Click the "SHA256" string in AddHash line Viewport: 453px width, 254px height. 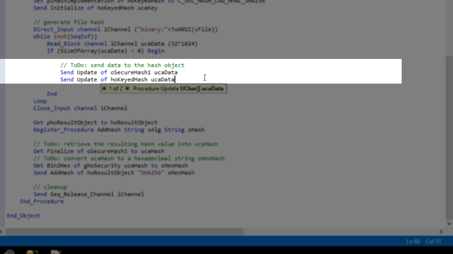tap(151, 173)
